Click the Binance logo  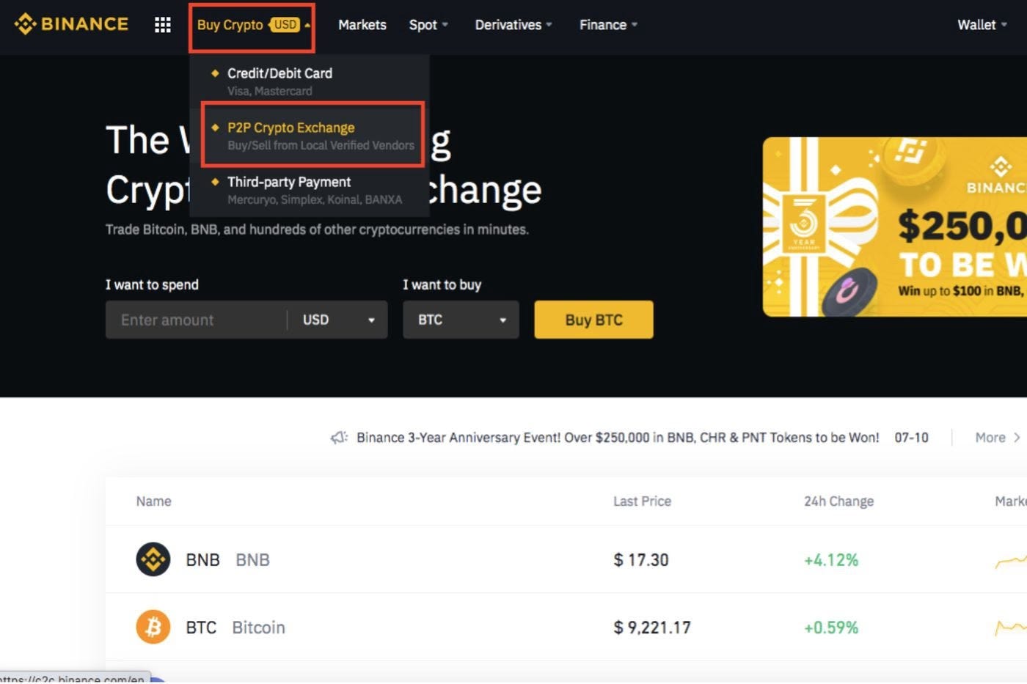click(71, 24)
